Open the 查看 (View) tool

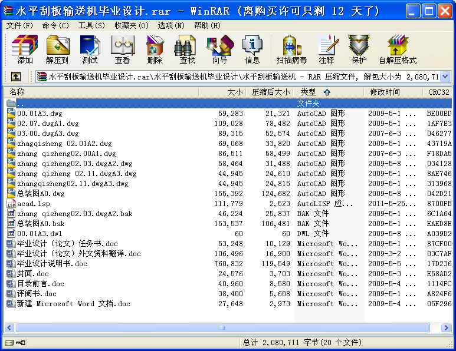coord(123,49)
